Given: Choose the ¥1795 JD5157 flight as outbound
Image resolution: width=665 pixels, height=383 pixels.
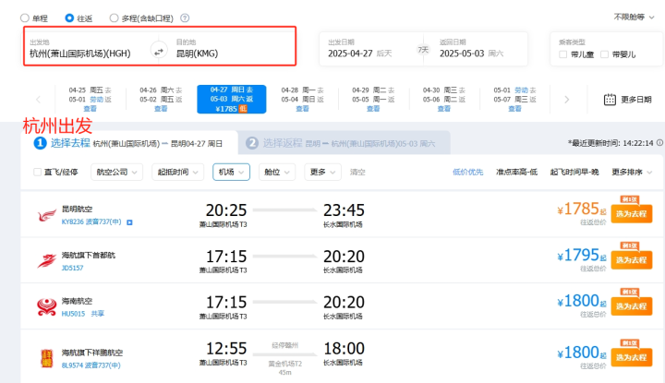Looking at the screenshot, I should pos(631,260).
